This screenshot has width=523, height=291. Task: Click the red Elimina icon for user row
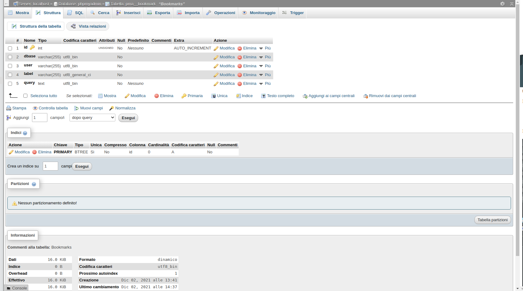point(240,66)
